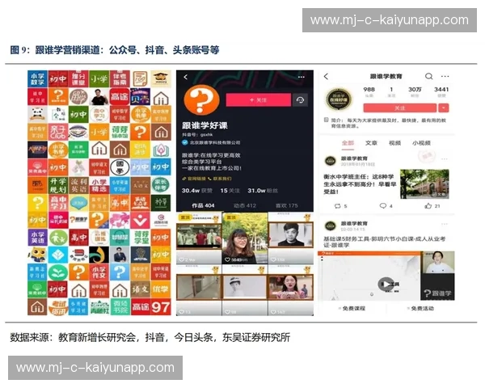This screenshot has height=388, width=485.
Task: Tap the 免费课程 bottom menu item
Action: 352,309
